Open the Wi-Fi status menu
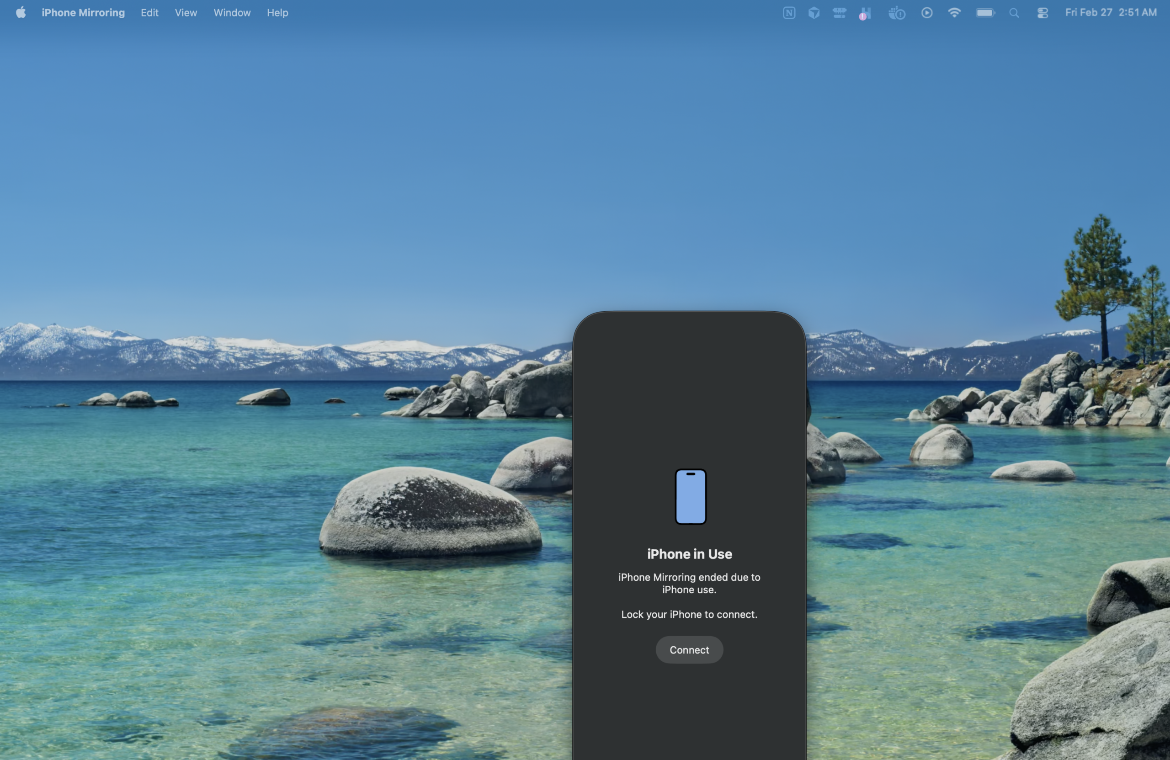Screen dimensions: 1170x760 [954, 13]
